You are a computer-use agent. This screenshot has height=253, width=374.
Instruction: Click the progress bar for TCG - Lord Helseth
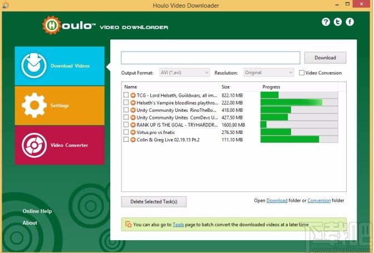[x=299, y=95]
